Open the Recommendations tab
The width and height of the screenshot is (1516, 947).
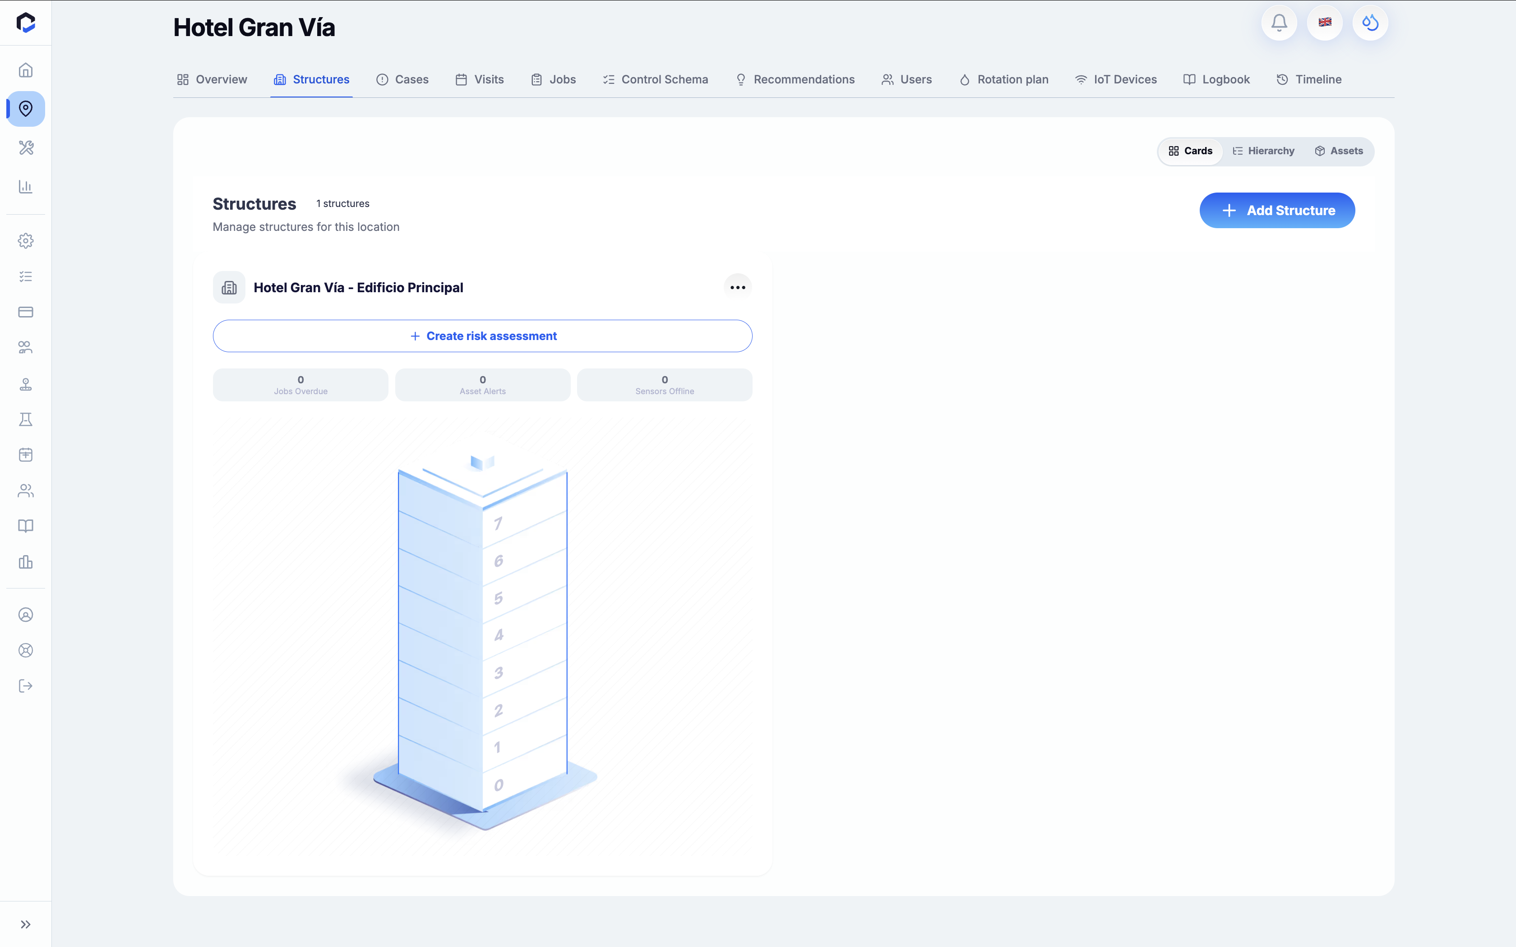[795, 79]
